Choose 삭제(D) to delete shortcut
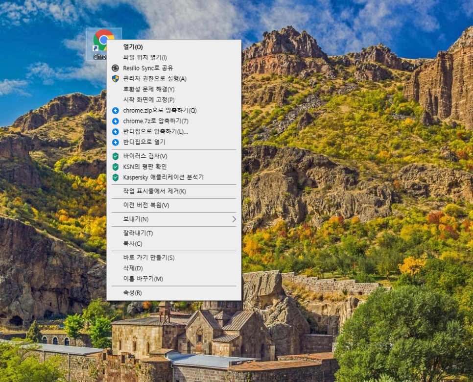The width and height of the screenshot is (473, 382). click(x=174, y=268)
